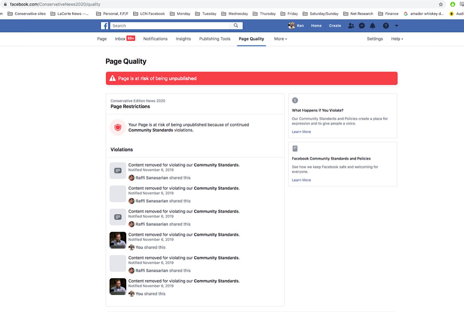This screenshot has width=464, height=312.
Task: Open Wednesday bookmark folder
Action: (x=235, y=14)
